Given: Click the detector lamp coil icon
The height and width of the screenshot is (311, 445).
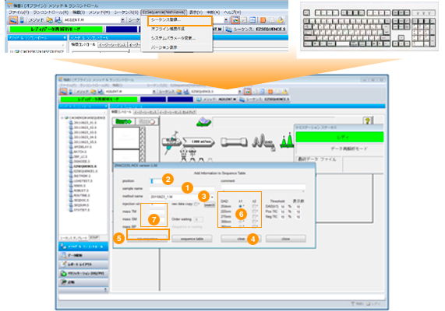Looking at the screenshot, I should pos(263,142).
